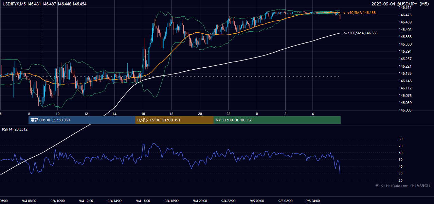434x204 pixels.
Task: Click the orange 40 SMA label 146.486
Action: tap(359, 13)
